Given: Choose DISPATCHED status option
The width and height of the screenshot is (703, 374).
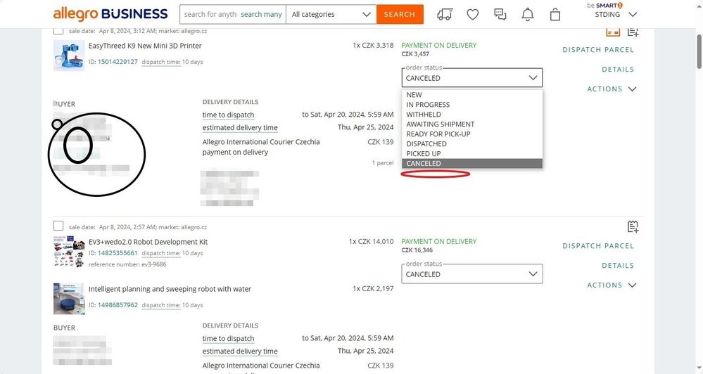Looking at the screenshot, I should (x=472, y=144).
